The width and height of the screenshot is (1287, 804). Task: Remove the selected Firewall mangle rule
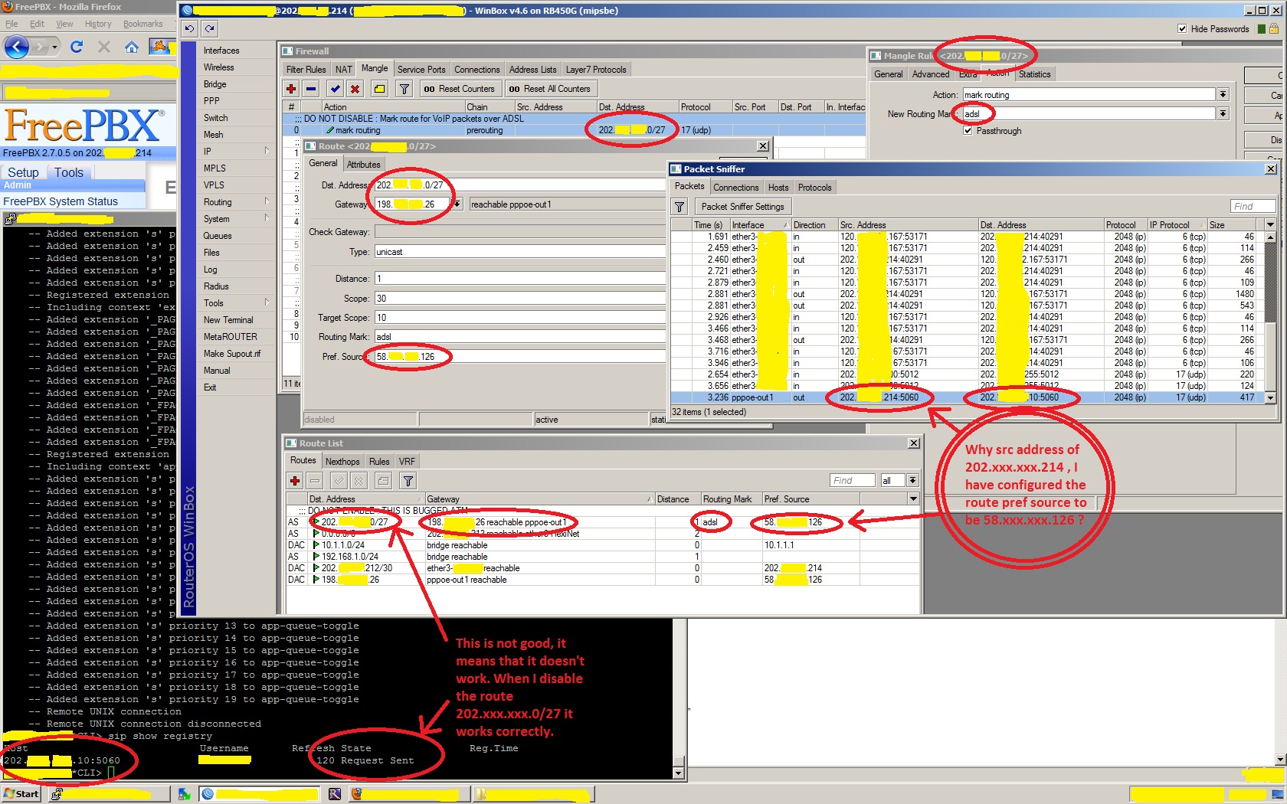[x=311, y=89]
